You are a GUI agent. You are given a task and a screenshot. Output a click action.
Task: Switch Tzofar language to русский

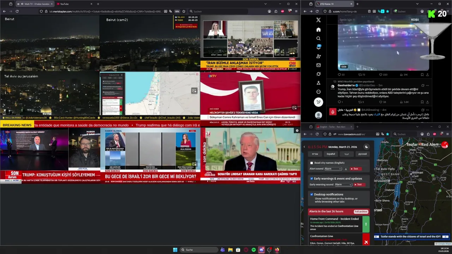click(x=363, y=154)
